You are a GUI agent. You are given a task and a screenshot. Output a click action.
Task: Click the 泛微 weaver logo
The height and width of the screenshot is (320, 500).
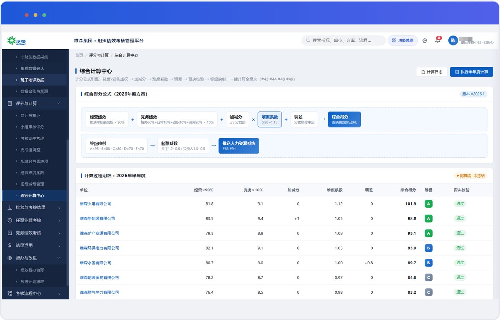tap(16, 41)
